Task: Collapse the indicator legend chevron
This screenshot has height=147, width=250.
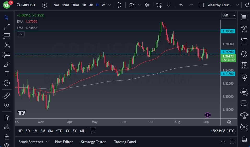Action: [x=21, y=34]
